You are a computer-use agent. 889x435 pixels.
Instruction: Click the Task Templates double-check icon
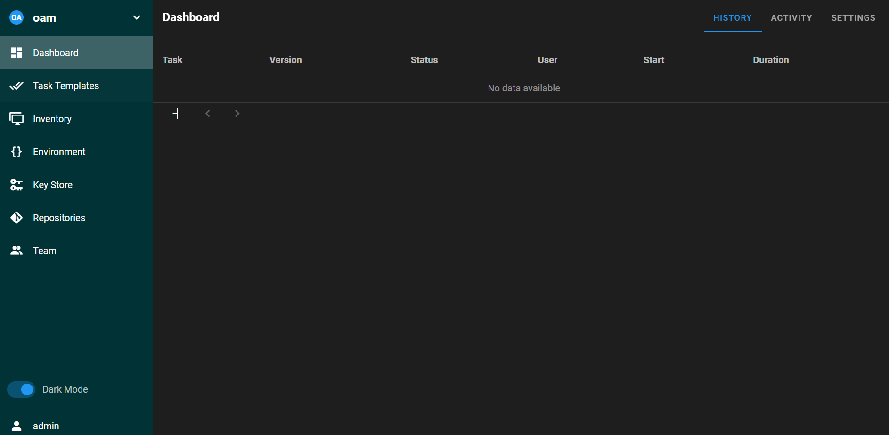pos(16,86)
